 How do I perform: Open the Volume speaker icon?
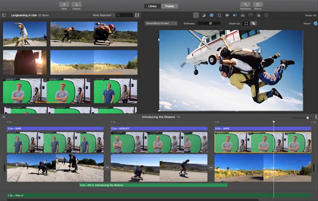[x=235, y=15]
